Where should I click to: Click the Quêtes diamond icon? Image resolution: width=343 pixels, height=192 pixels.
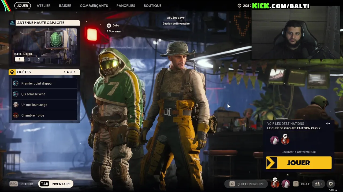(x=12, y=72)
